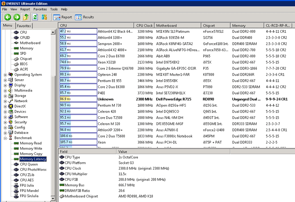Click the 105.7 ns latency bar
The height and width of the screenshot is (202, 295).
78,142
